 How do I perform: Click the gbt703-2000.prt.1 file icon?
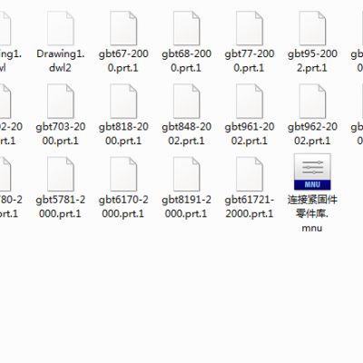pyautogui.click(x=61, y=101)
